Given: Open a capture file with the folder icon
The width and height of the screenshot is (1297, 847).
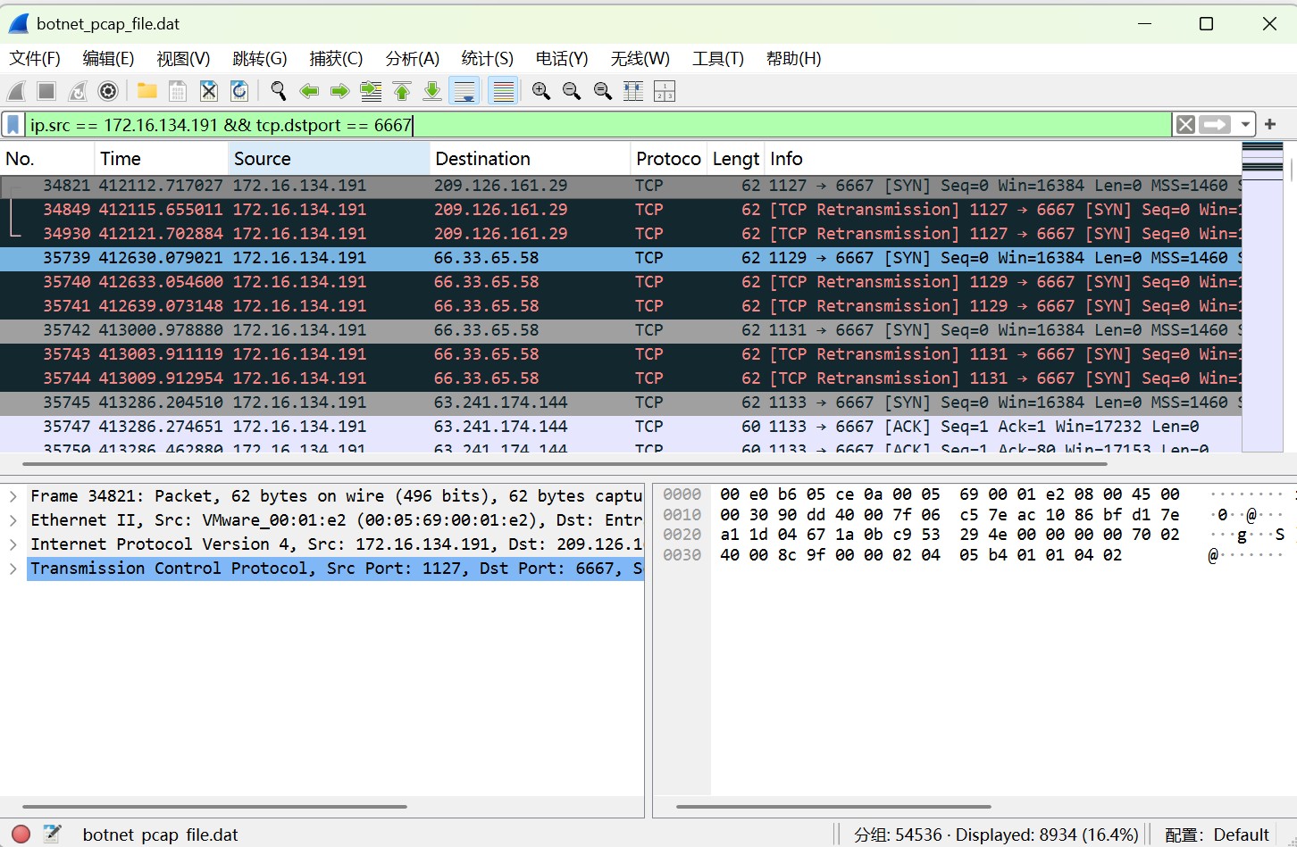Looking at the screenshot, I should [147, 91].
